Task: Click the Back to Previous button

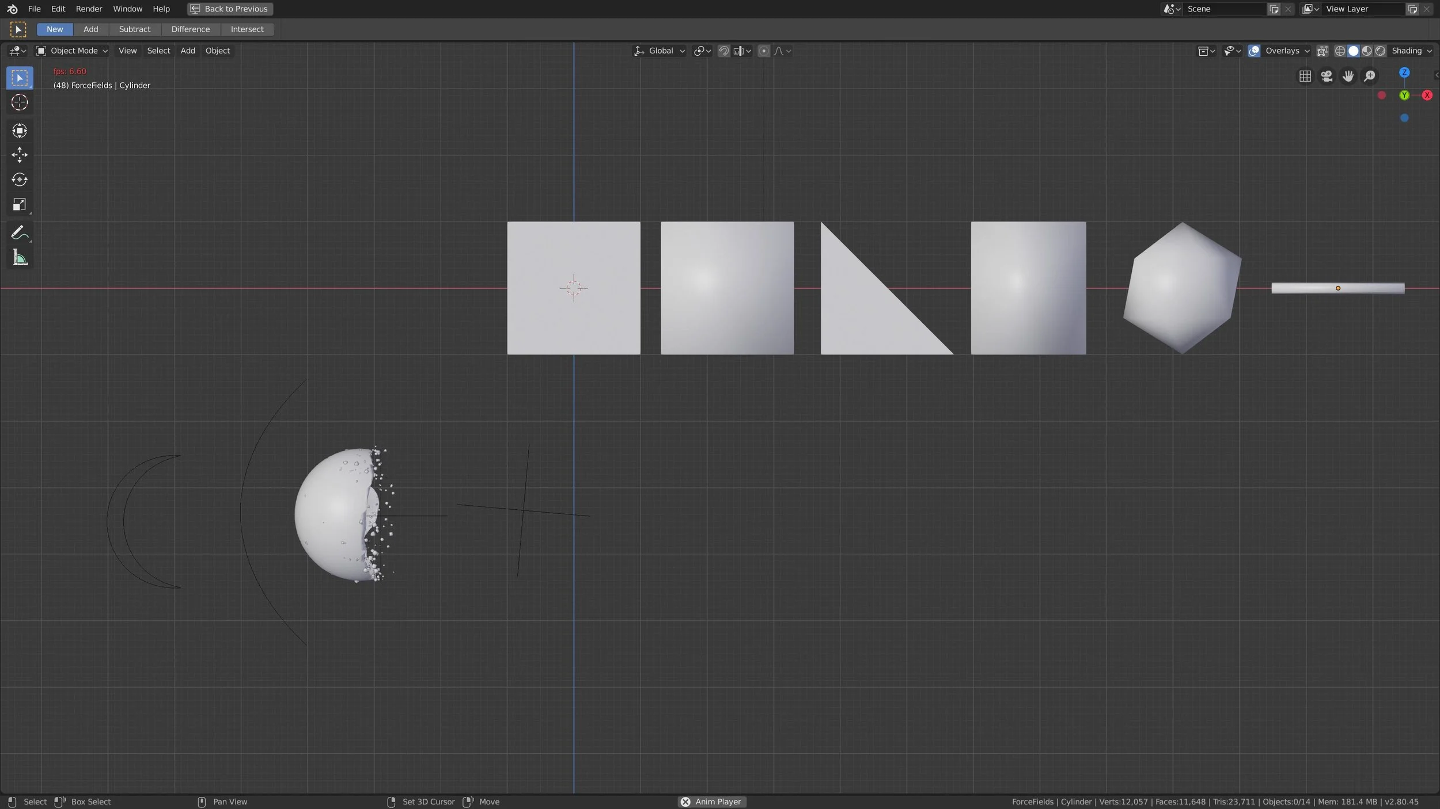Action: pos(230,9)
